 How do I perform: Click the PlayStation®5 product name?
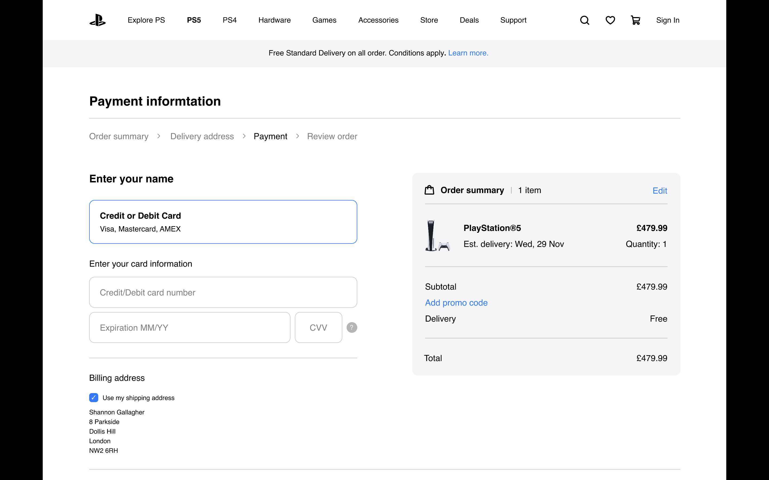[x=492, y=228]
